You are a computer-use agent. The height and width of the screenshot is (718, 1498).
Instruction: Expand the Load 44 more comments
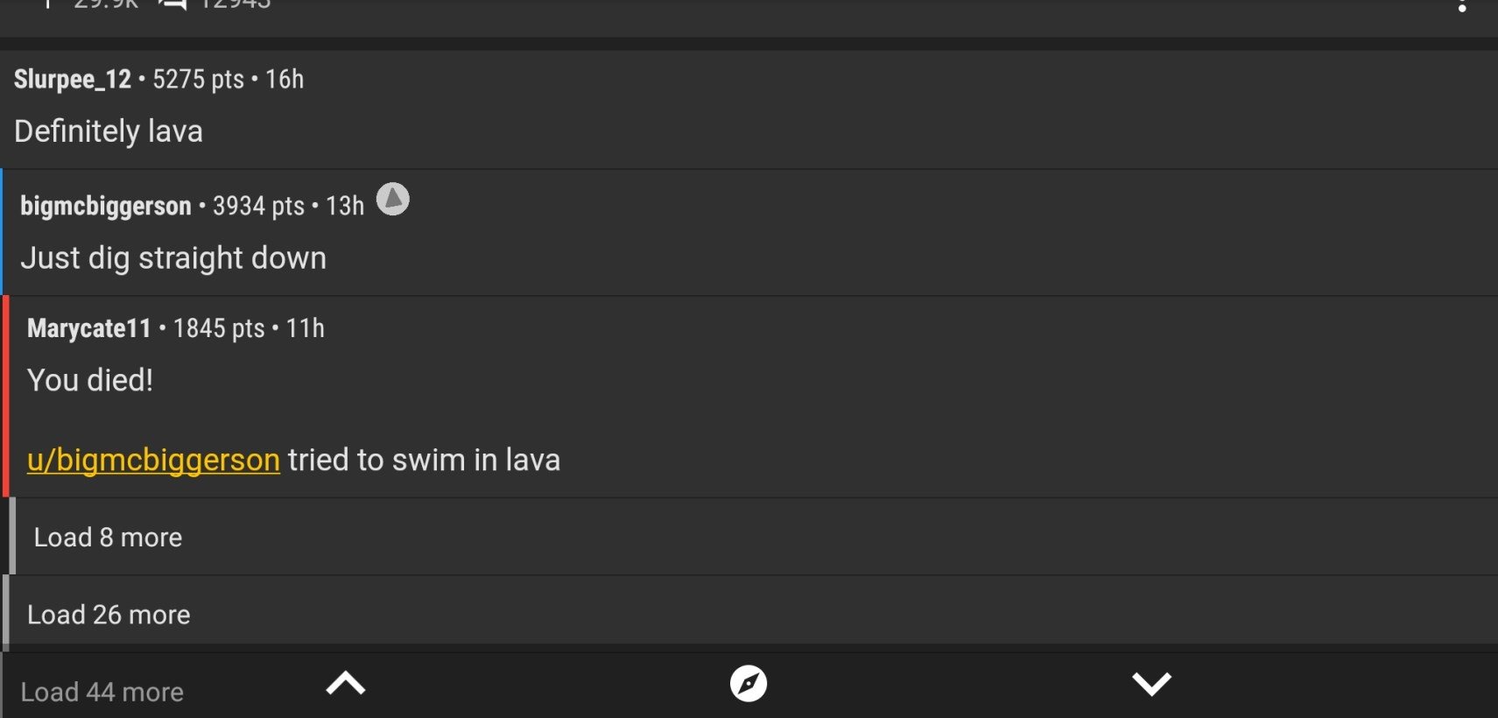point(102,692)
